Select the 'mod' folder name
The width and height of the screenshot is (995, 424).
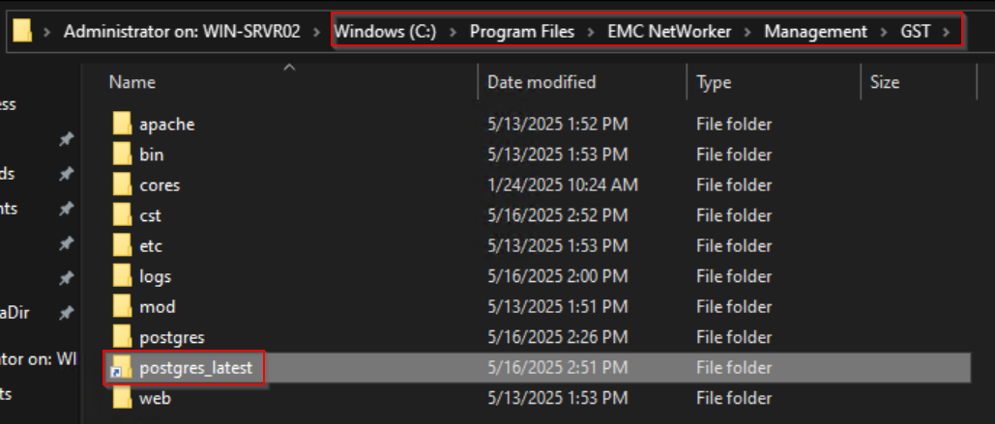point(158,307)
